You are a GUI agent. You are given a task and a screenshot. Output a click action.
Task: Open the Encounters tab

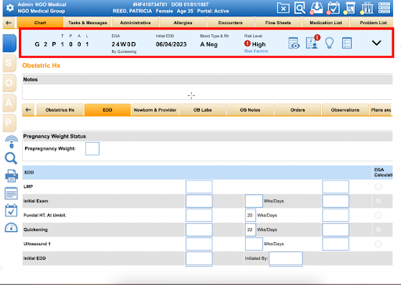[x=230, y=23]
